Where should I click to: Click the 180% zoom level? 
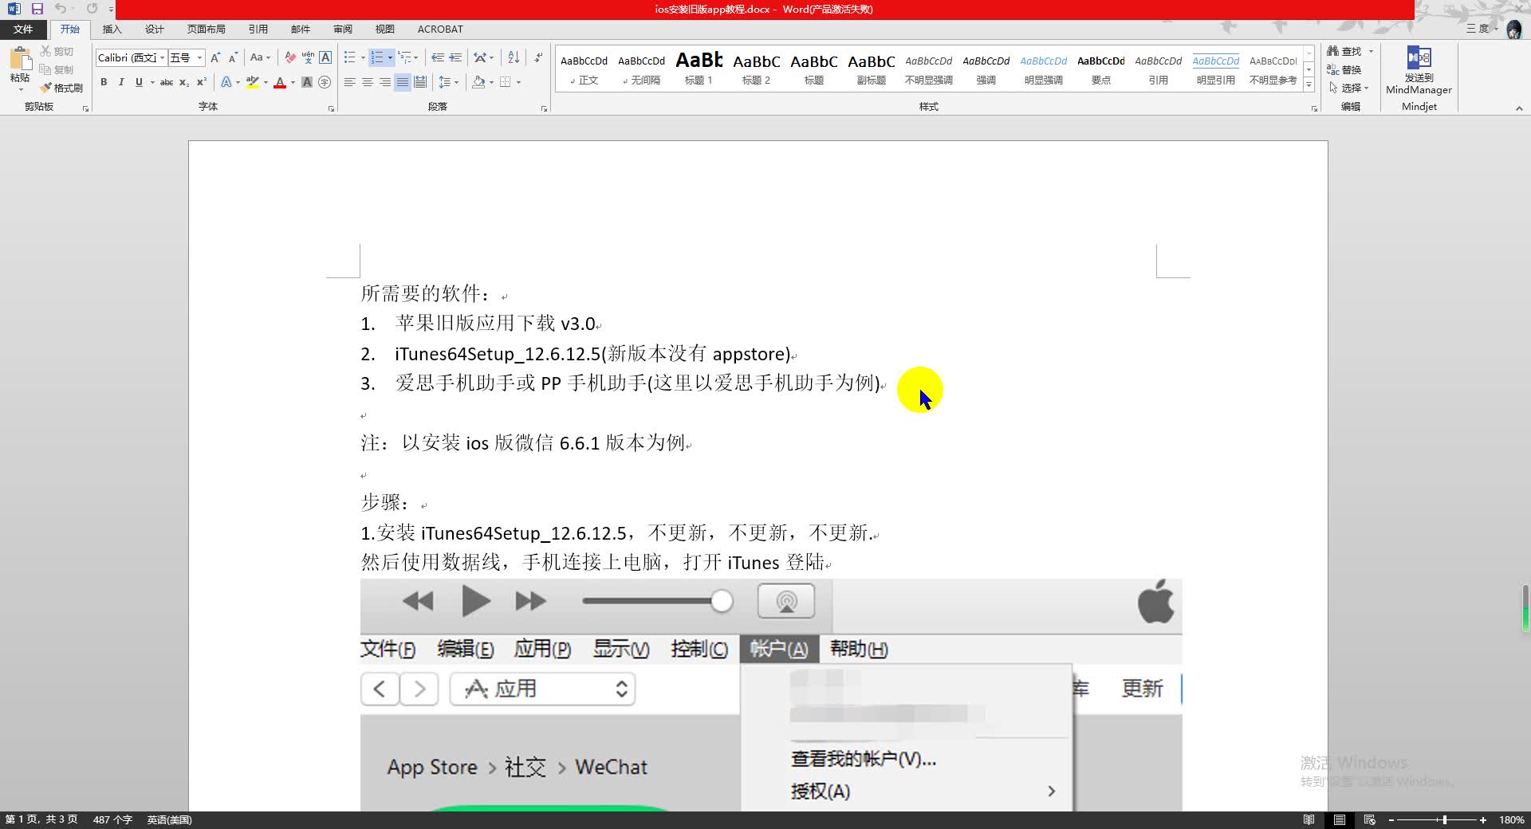1511,819
